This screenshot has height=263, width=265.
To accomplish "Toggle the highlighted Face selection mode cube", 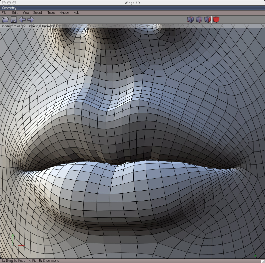I will (x=208, y=20).
